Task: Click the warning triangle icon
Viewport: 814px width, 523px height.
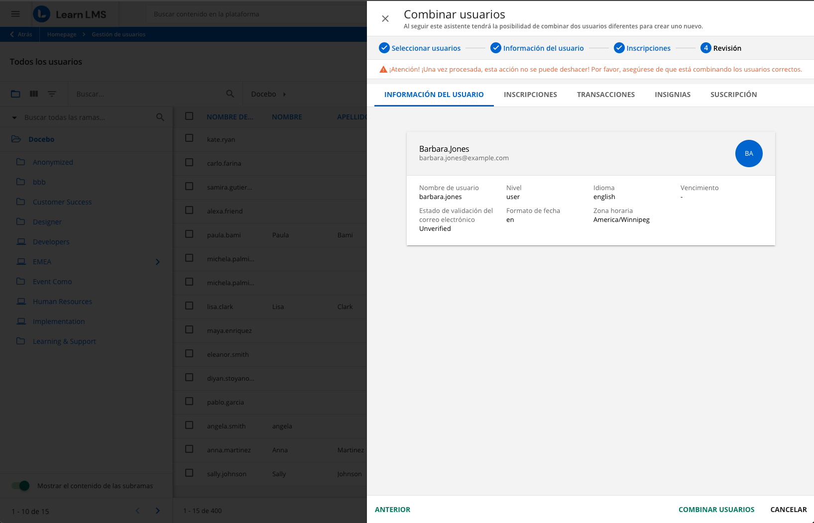Action: click(x=383, y=69)
